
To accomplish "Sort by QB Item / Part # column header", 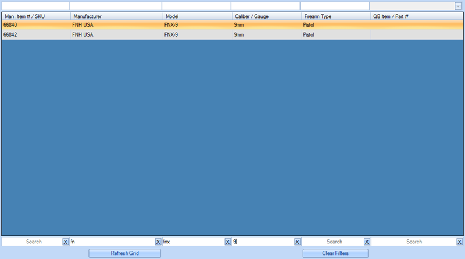I will (417, 16).
